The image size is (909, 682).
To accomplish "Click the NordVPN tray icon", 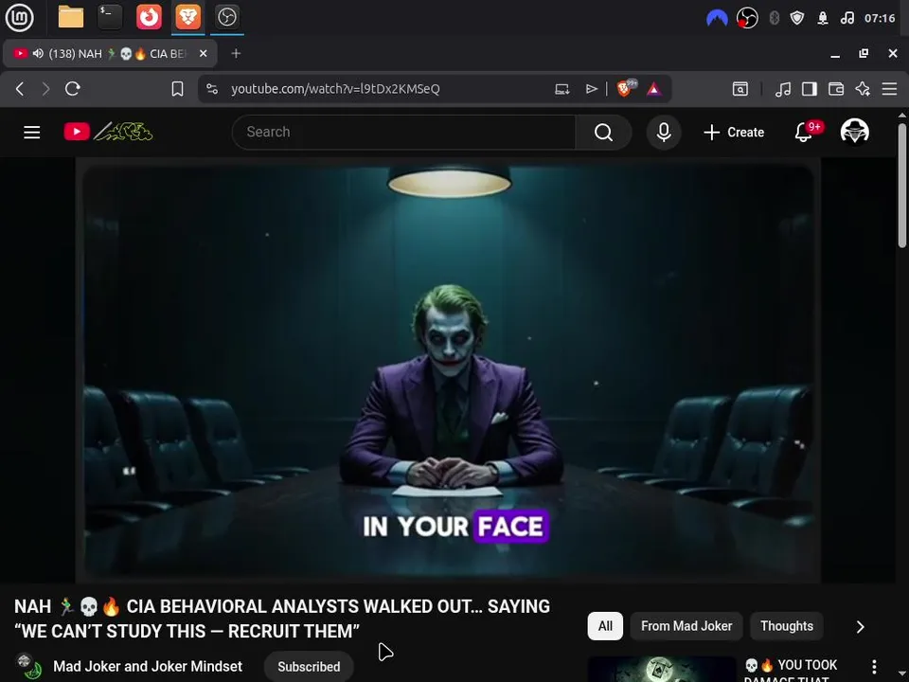I will point(717,18).
